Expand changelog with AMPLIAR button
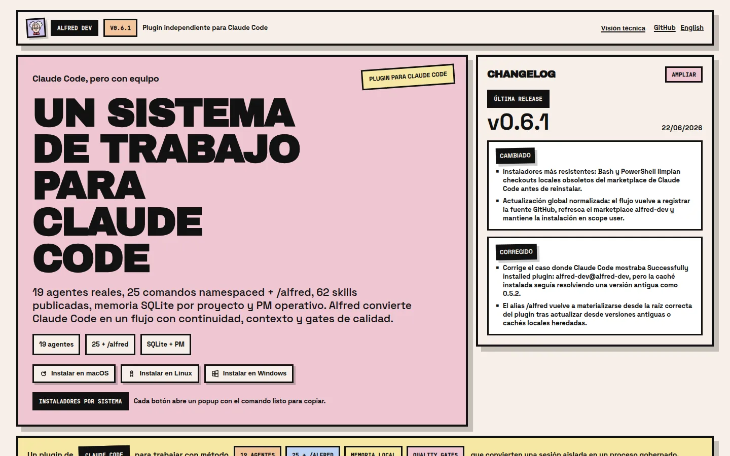The height and width of the screenshot is (456, 730). 684,74
